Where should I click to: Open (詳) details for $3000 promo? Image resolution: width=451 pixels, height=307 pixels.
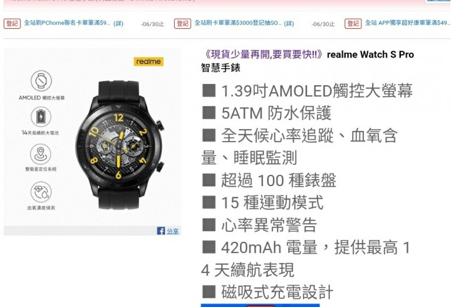(x=289, y=24)
